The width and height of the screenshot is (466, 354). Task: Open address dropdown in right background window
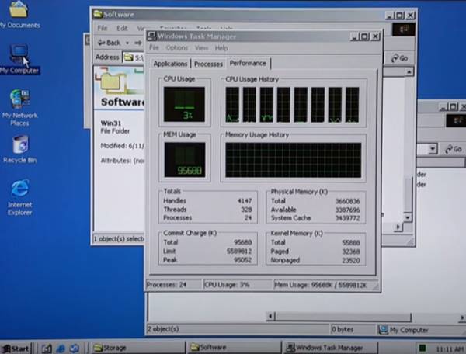click(x=433, y=149)
